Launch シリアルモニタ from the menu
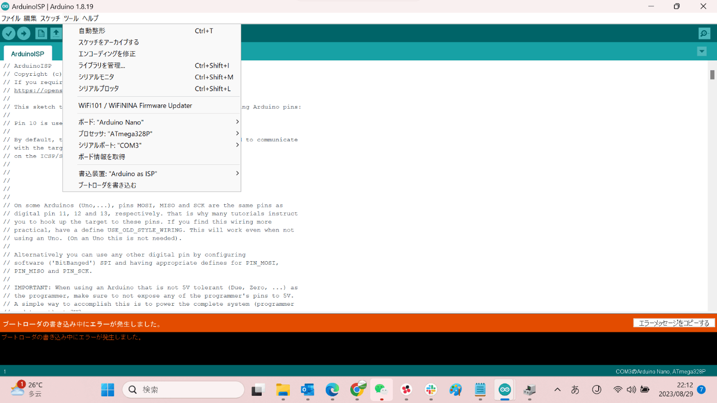This screenshot has height=403, width=717. click(x=152, y=77)
